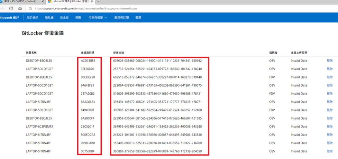
Task: Click key ID 2E7A20B2
Action: click(88, 94)
